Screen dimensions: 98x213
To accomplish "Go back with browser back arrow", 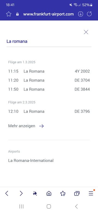I will (7, 193).
